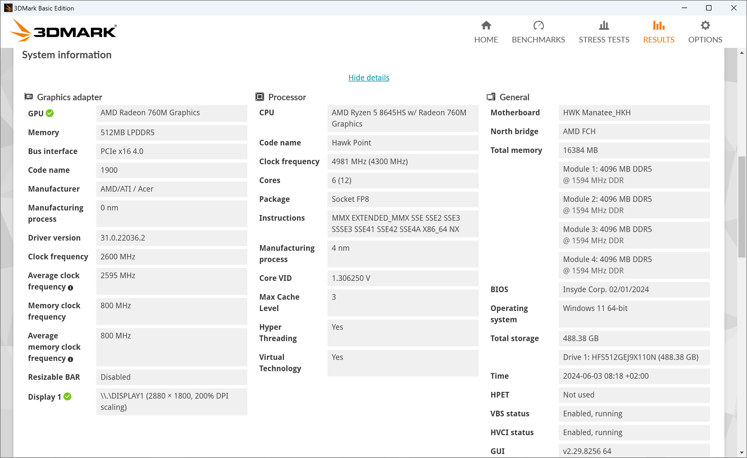Click the Socket FP8 package value
Viewport: 747px width, 458px height.
pyautogui.click(x=403, y=199)
